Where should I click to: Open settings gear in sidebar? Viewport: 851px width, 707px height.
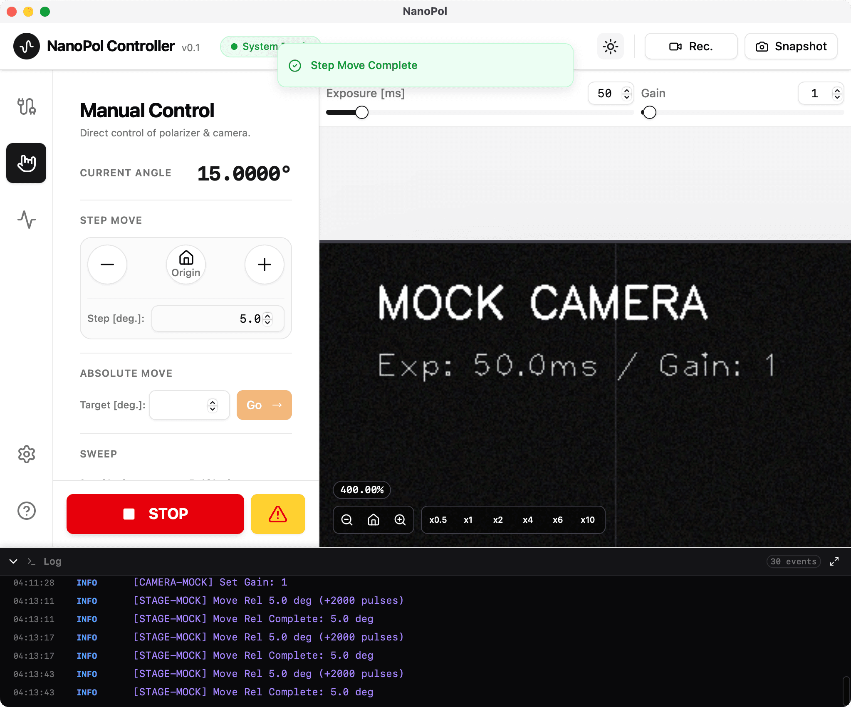pos(26,454)
